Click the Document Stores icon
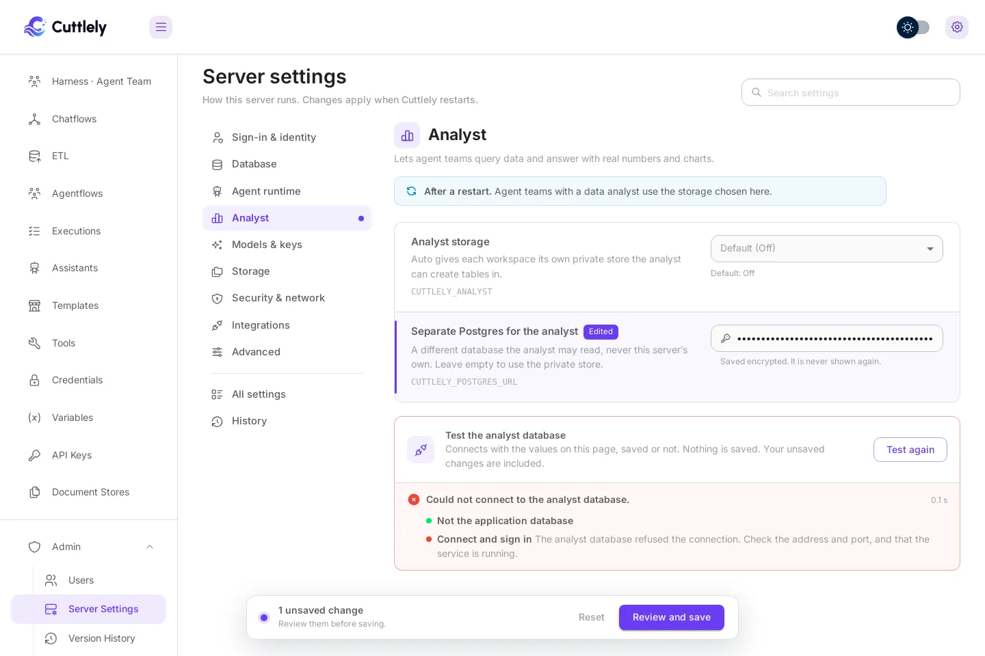 point(34,492)
